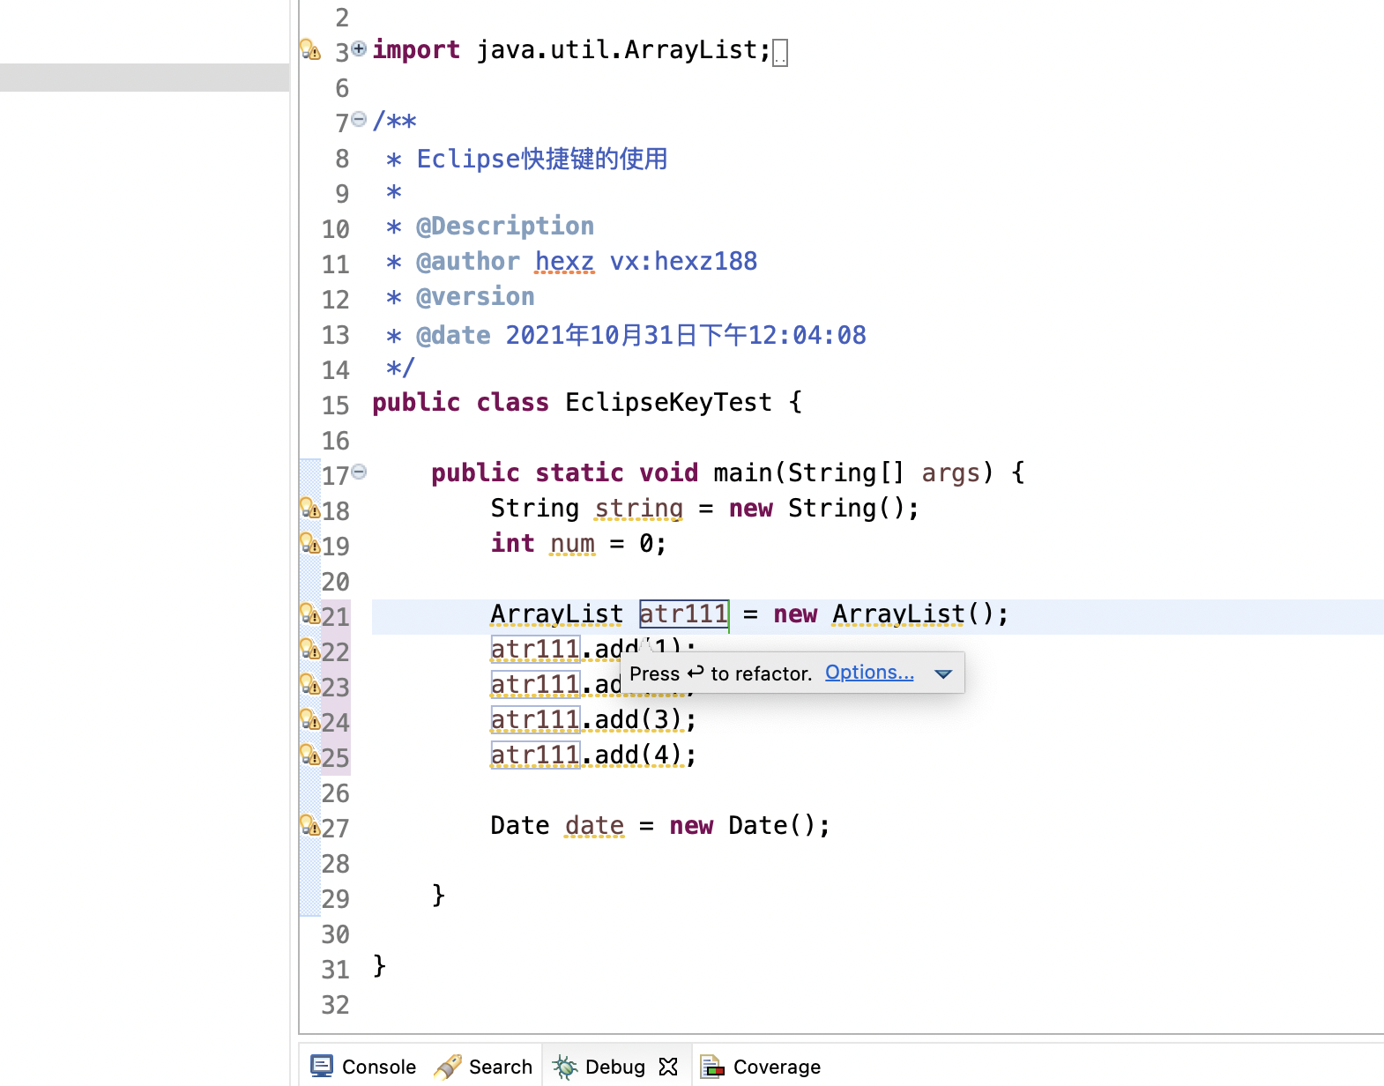The image size is (1384, 1086).
Task: Collapse the Javadoc comment block
Action: 359,119
